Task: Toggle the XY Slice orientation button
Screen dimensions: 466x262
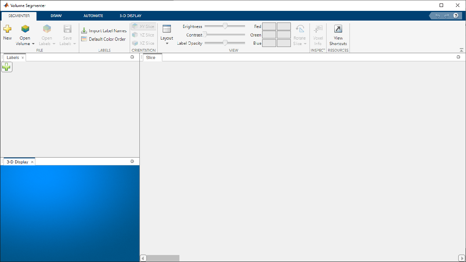Action: (143, 26)
